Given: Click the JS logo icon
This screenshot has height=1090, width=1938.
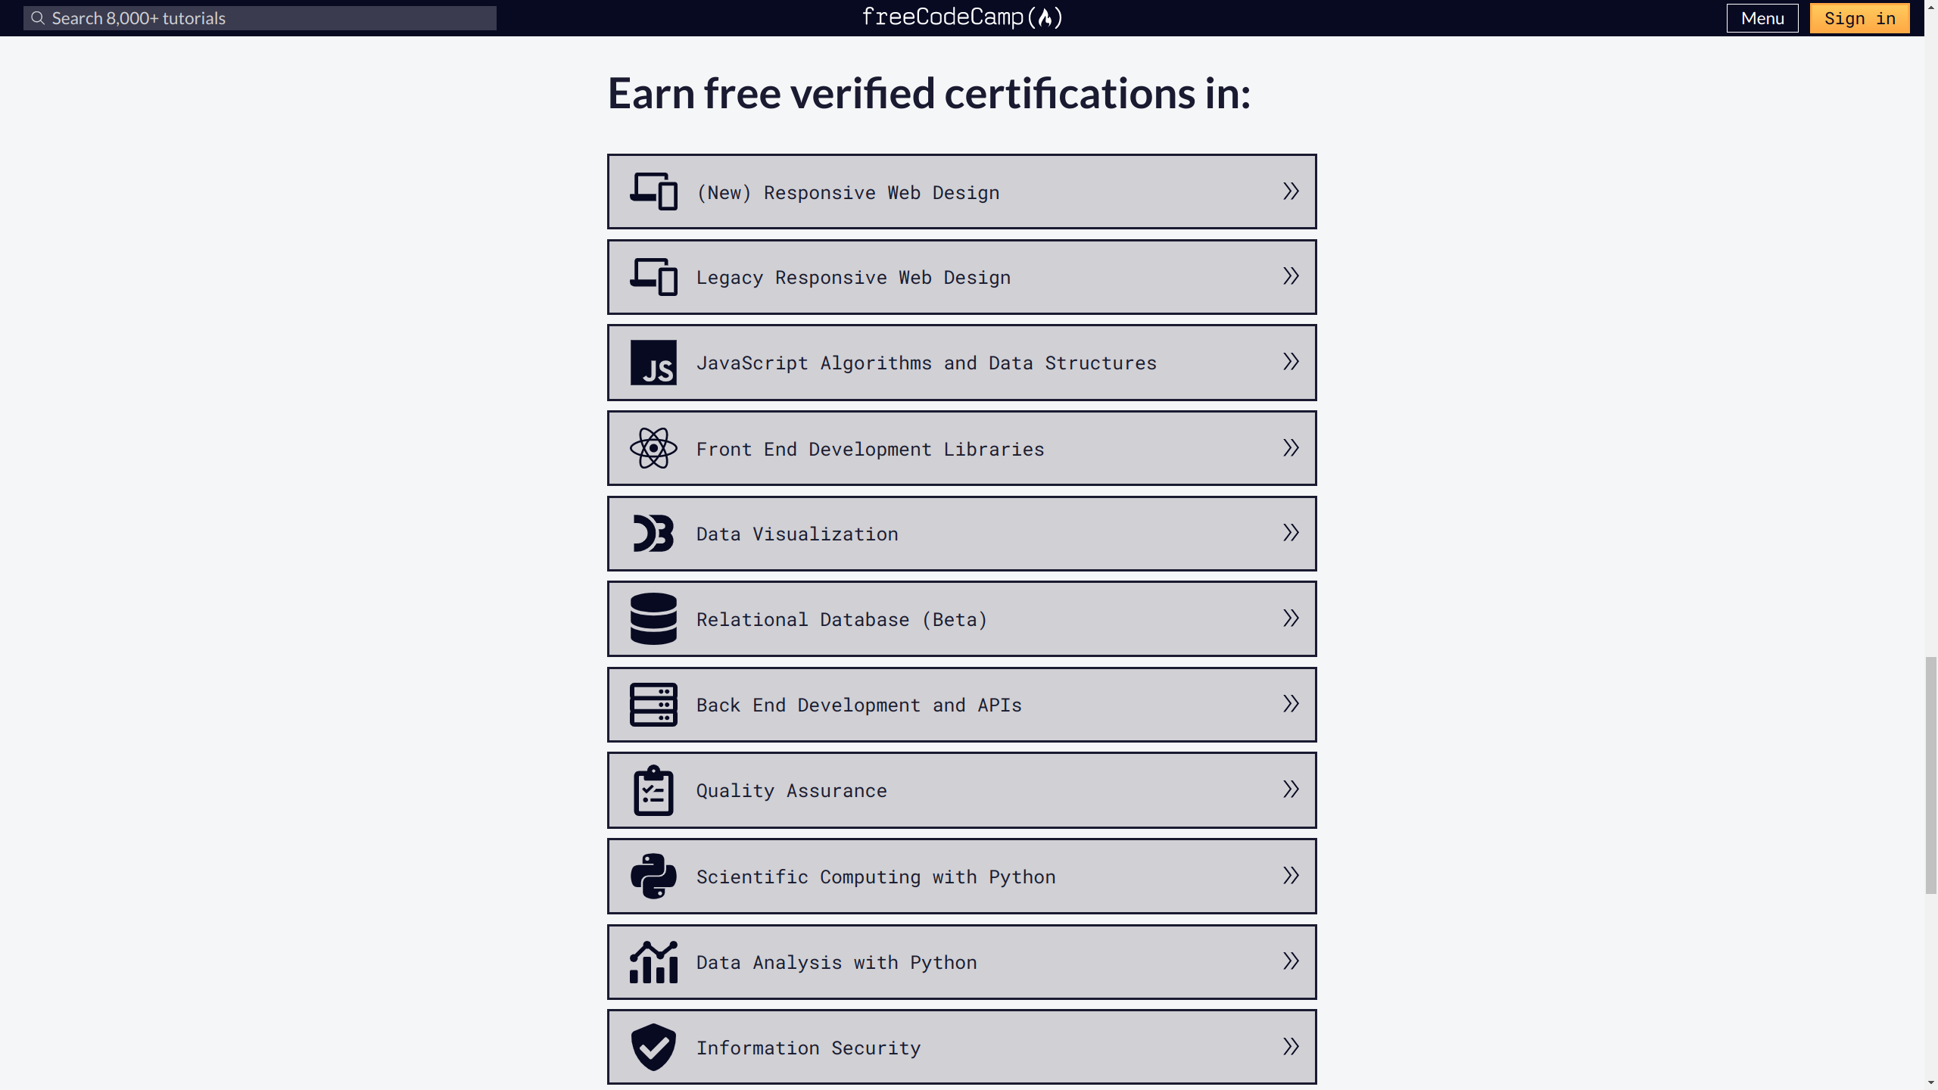Looking at the screenshot, I should tap(653, 363).
